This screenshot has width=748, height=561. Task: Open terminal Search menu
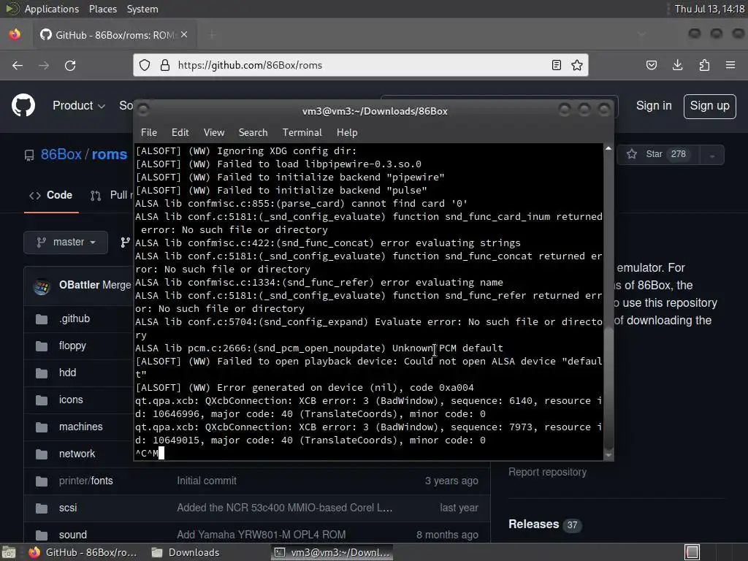pos(253,133)
